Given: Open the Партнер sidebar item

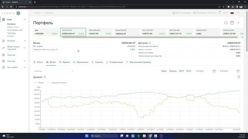Looking at the screenshot, I should 11,55.
